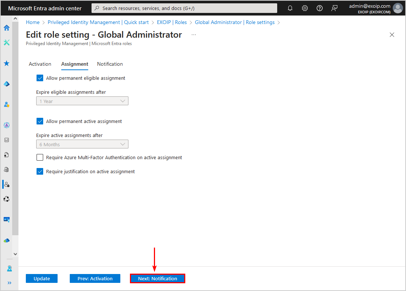This screenshot has height=291, width=406.
Task: Open the support person icon at sidebar bottom
Action: click(x=10, y=268)
